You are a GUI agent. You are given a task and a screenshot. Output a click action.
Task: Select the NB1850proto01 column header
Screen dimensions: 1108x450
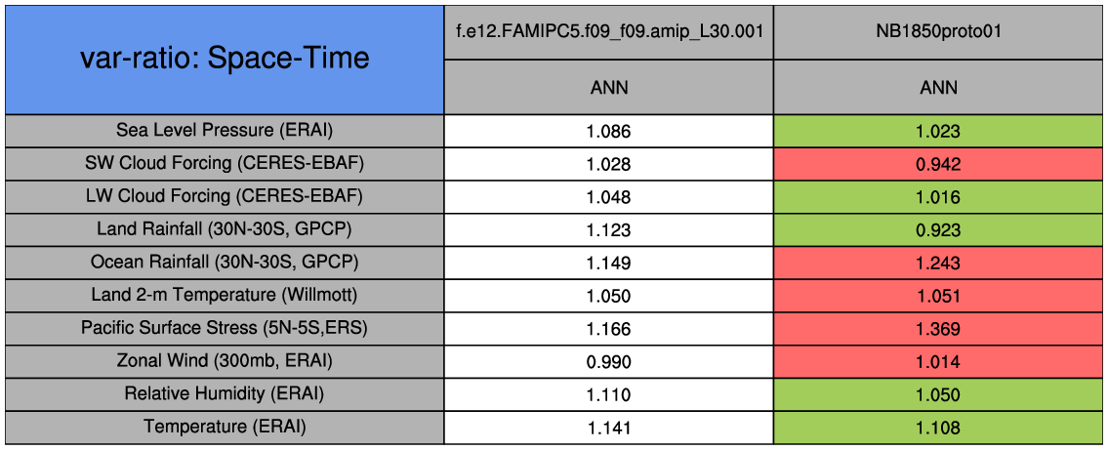(x=938, y=31)
